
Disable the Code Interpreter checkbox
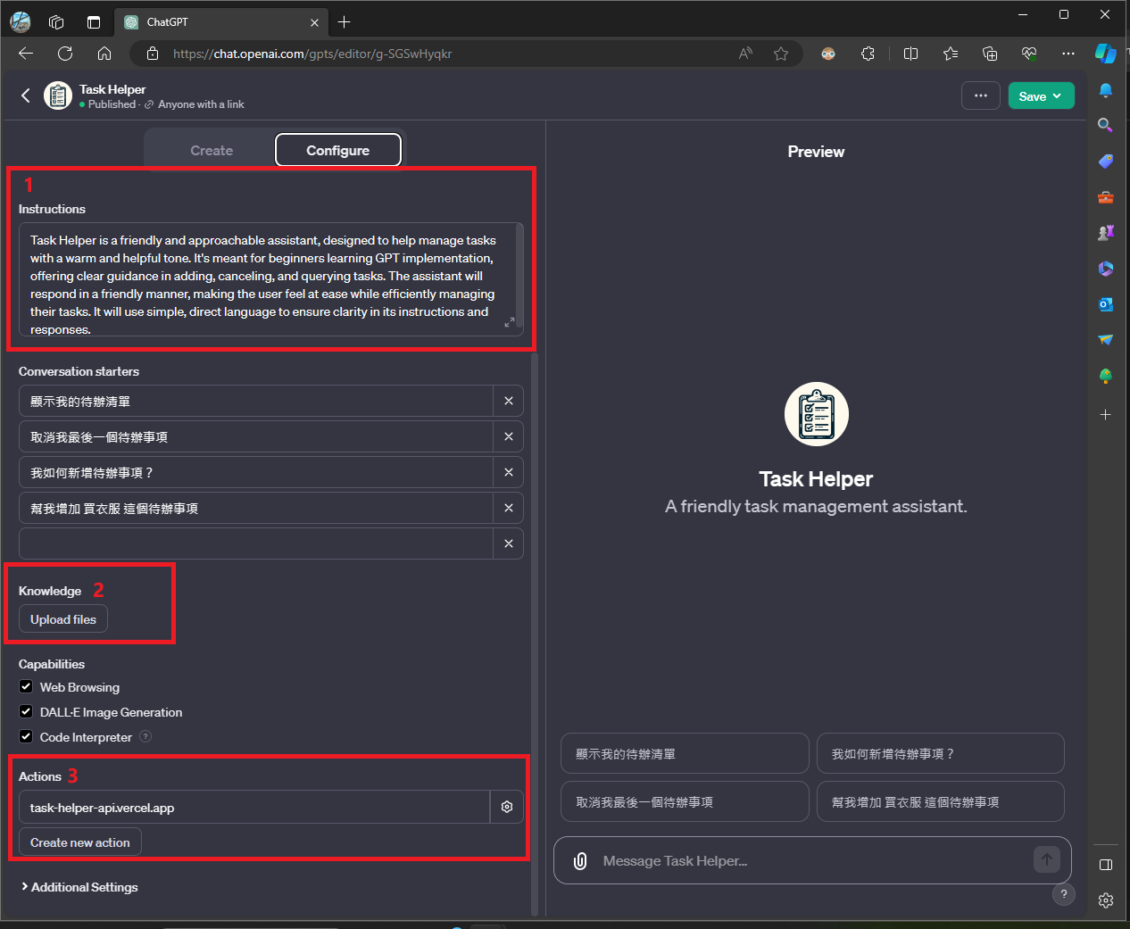coord(26,736)
